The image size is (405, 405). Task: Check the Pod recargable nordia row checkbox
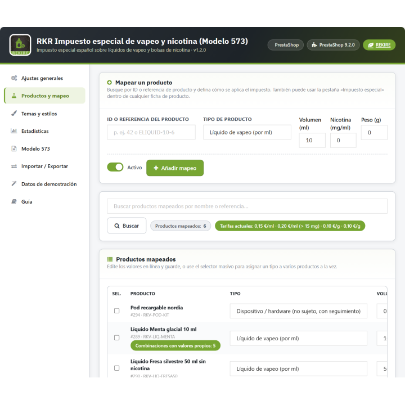(x=117, y=310)
